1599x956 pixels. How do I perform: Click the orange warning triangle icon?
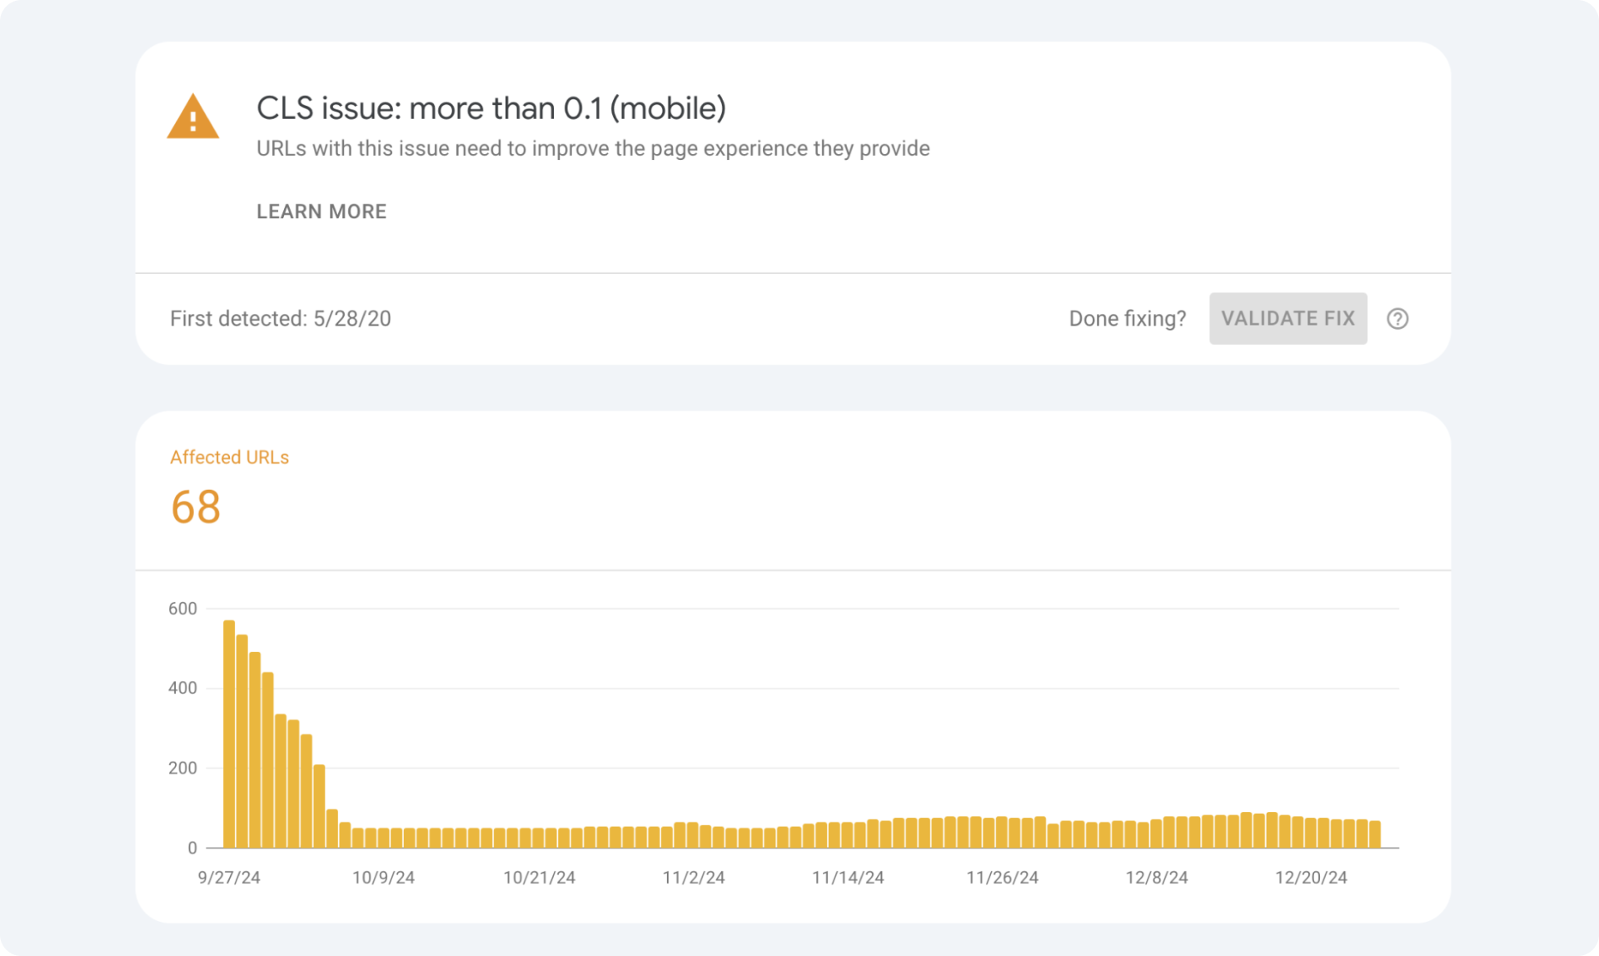(x=193, y=117)
